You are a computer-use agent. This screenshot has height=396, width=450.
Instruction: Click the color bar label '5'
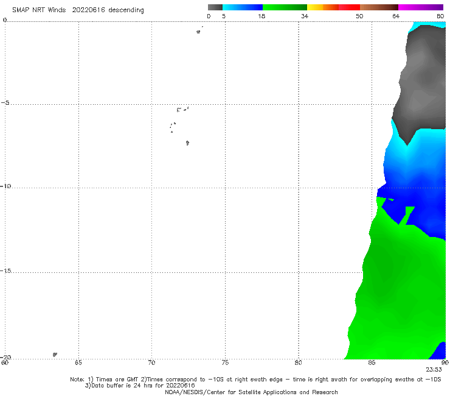(224, 16)
